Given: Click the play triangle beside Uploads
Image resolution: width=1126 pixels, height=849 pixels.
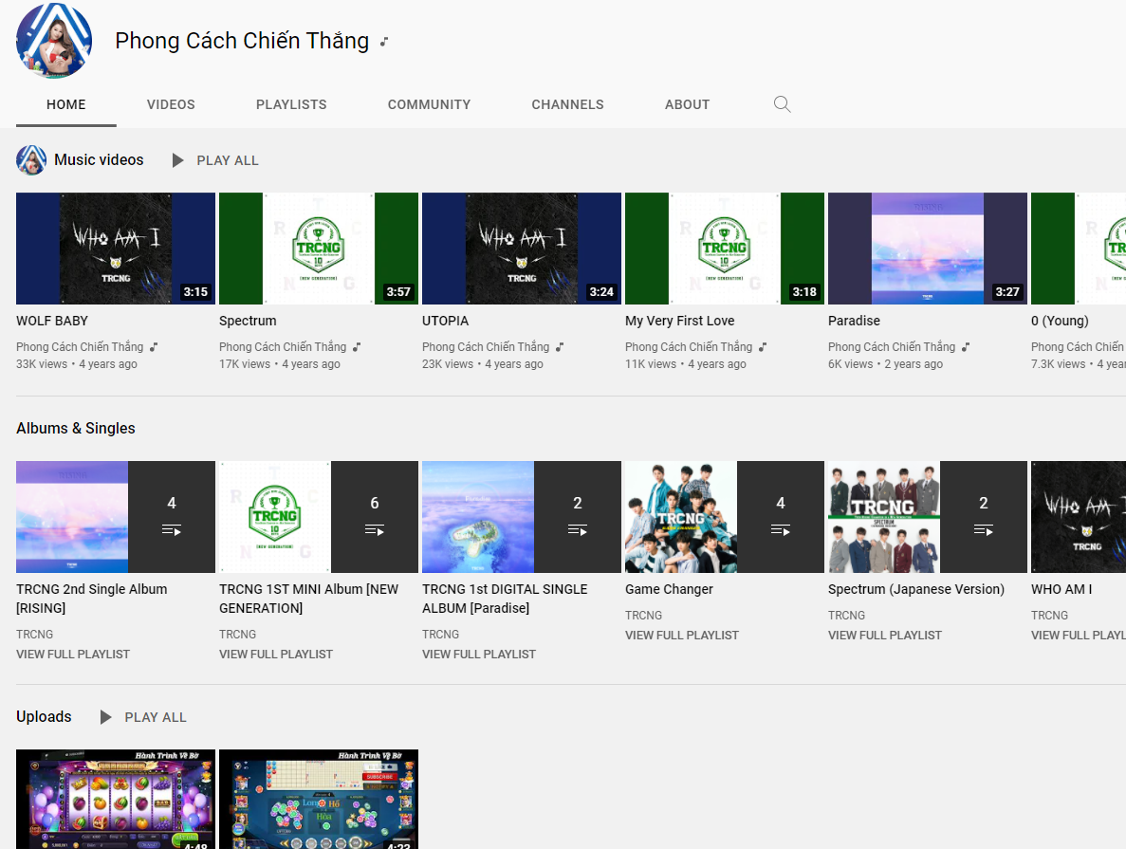Looking at the screenshot, I should (105, 717).
